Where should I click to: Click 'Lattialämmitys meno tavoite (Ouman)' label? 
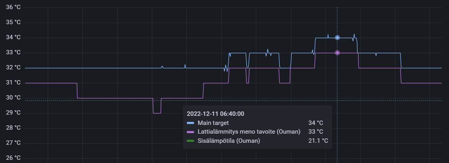coord(249,132)
